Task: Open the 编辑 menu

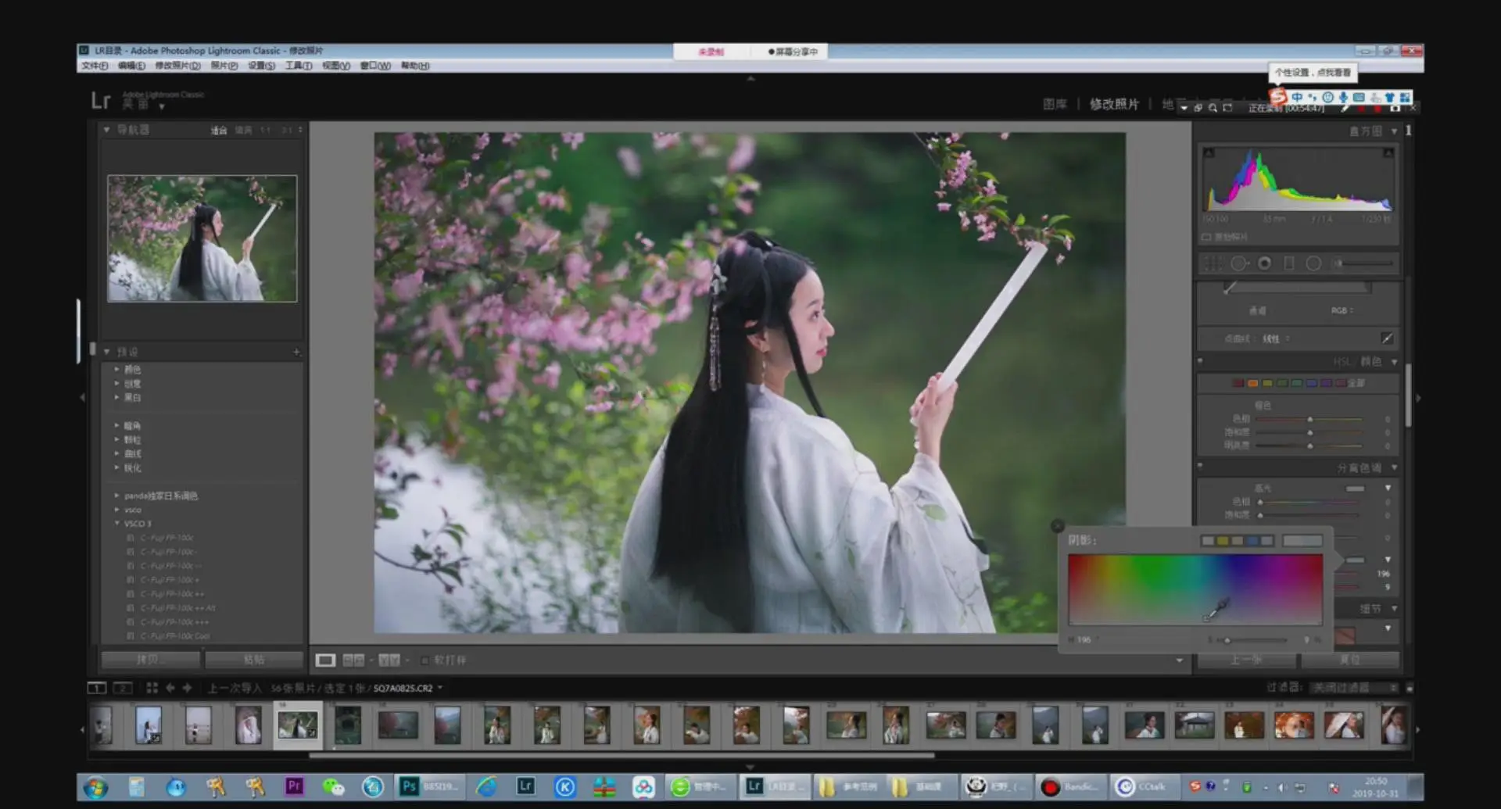Action: pos(131,66)
